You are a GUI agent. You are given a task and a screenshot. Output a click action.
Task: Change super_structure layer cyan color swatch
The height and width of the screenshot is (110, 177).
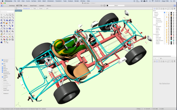coord(171,40)
